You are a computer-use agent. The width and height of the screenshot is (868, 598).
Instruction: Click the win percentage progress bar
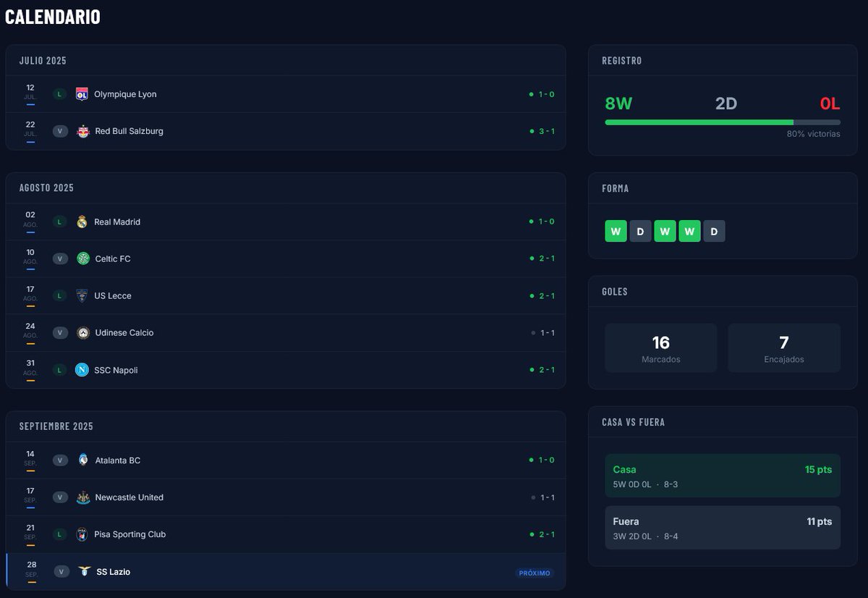click(723, 122)
